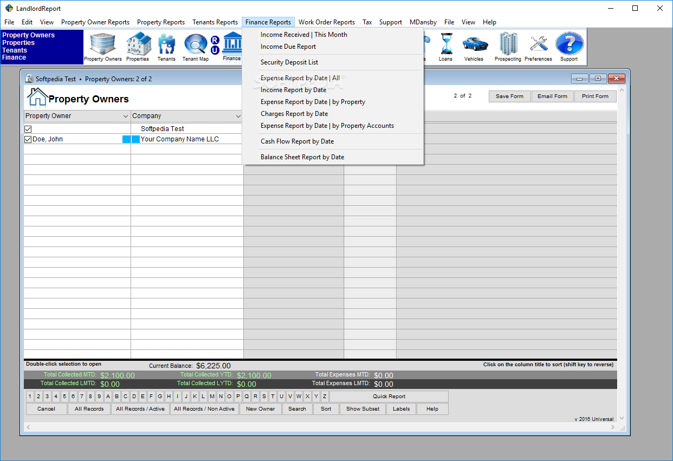The width and height of the screenshot is (673, 461).
Task: Open the File menu on the left
Action: point(9,22)
